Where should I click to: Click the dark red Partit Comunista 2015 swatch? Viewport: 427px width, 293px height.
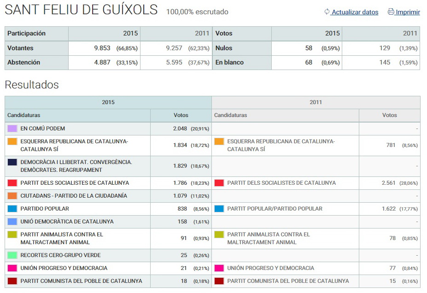click(x=12, y=281)
